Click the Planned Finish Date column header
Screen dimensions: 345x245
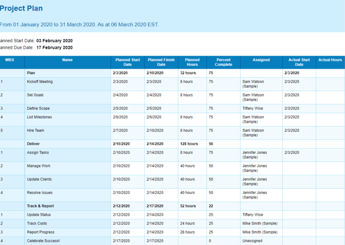tap(161, 62)
